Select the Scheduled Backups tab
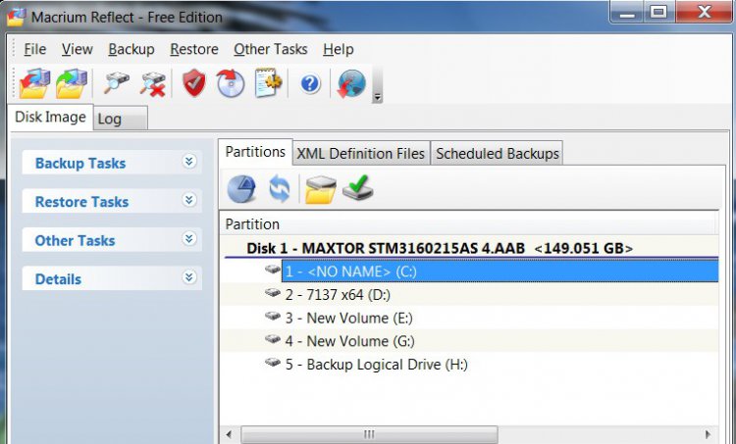Screen dimensions: 736x444 (x=498, y=153)
